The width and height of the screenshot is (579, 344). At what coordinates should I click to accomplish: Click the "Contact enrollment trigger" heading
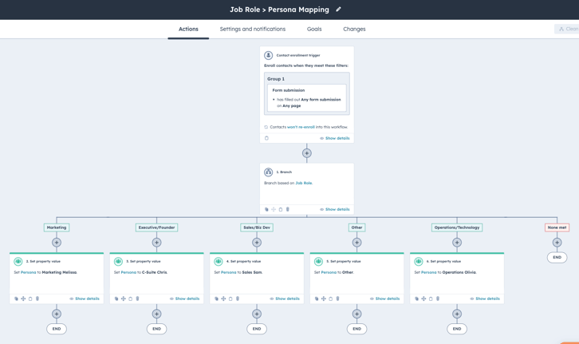pyautogui.click(x=298, y=55)
